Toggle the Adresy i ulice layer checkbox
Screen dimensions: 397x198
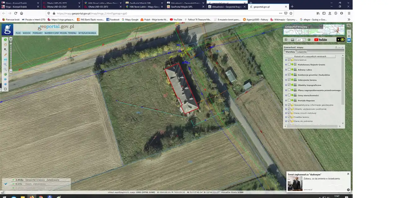coord(289,70)
